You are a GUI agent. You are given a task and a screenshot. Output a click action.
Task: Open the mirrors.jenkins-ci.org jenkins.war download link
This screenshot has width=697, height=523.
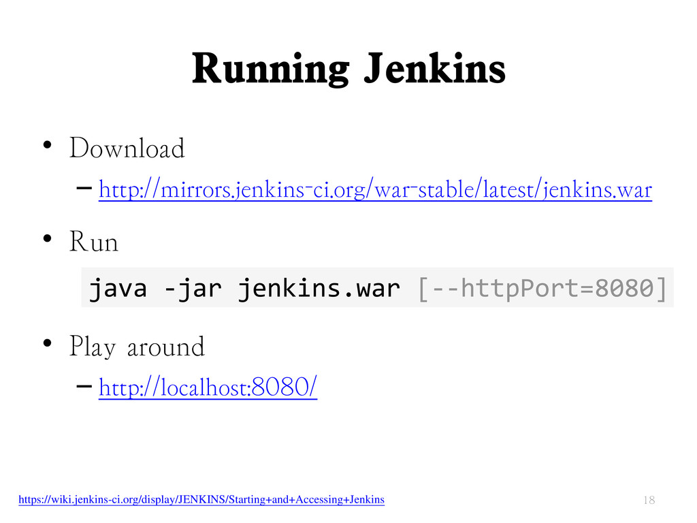(x=375, y=190)
